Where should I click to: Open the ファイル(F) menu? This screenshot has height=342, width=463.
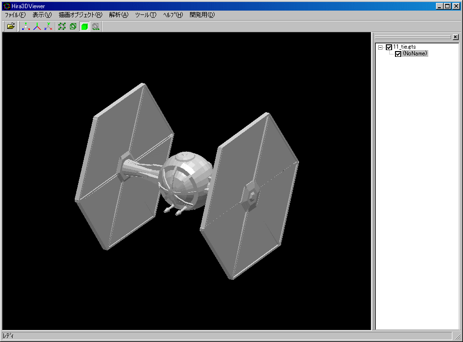[15, 15]
